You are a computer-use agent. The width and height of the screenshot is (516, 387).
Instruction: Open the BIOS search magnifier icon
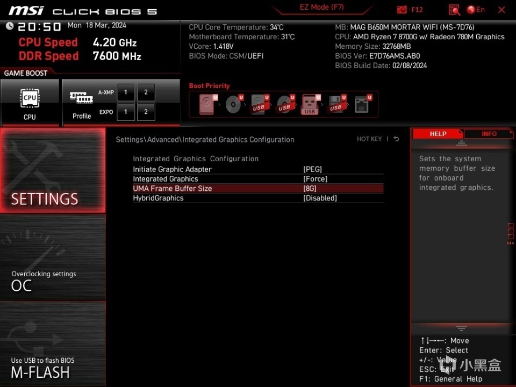coord(454,10)
